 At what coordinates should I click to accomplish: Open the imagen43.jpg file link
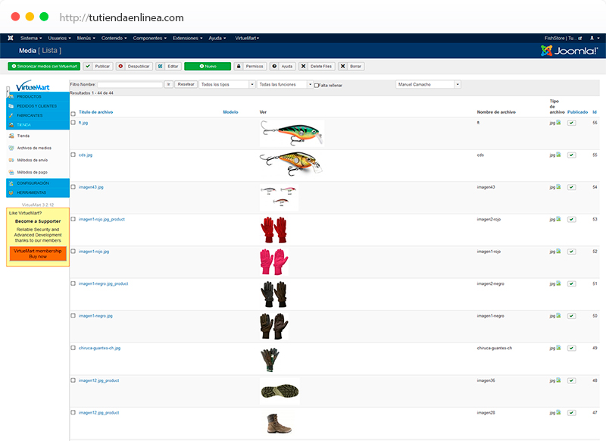pos(91,186)
